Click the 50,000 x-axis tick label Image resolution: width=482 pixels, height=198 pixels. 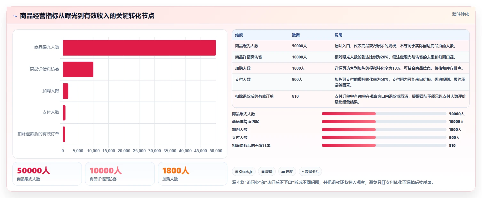click(x=216, y=151)
